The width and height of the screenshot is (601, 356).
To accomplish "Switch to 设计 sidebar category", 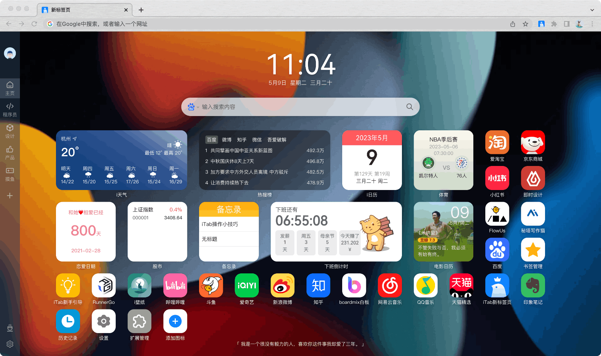I will pos(10,131).
